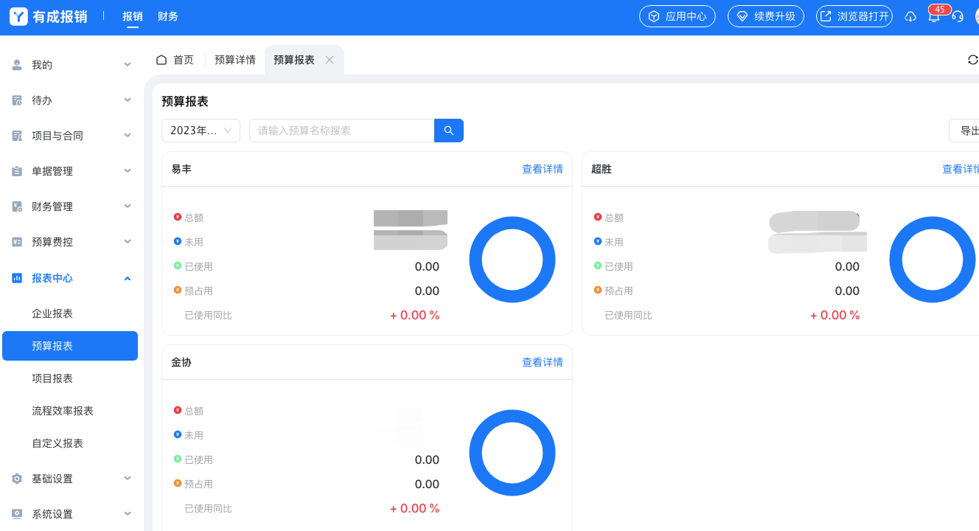Click the refresh icon beside the tabs
Viewport: 979px width, 531px height.
(x=972, y=60)
